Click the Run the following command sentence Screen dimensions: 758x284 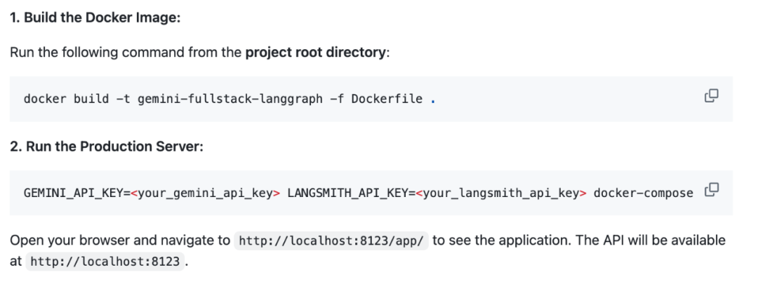tap(199, 52)
